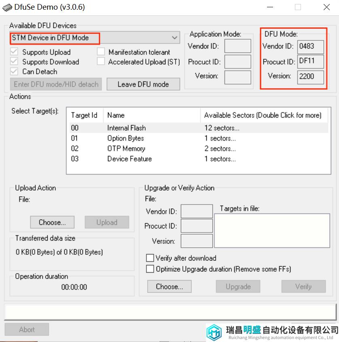339x342 pixels.
Task: Minimize the DfuSe Demo window
Action: (x=270, y=7)
